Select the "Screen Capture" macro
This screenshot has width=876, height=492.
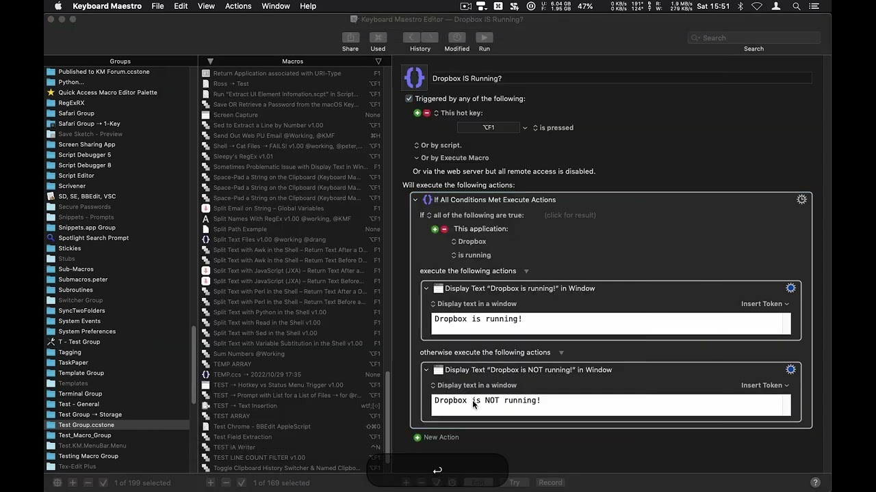coord(292,115)
